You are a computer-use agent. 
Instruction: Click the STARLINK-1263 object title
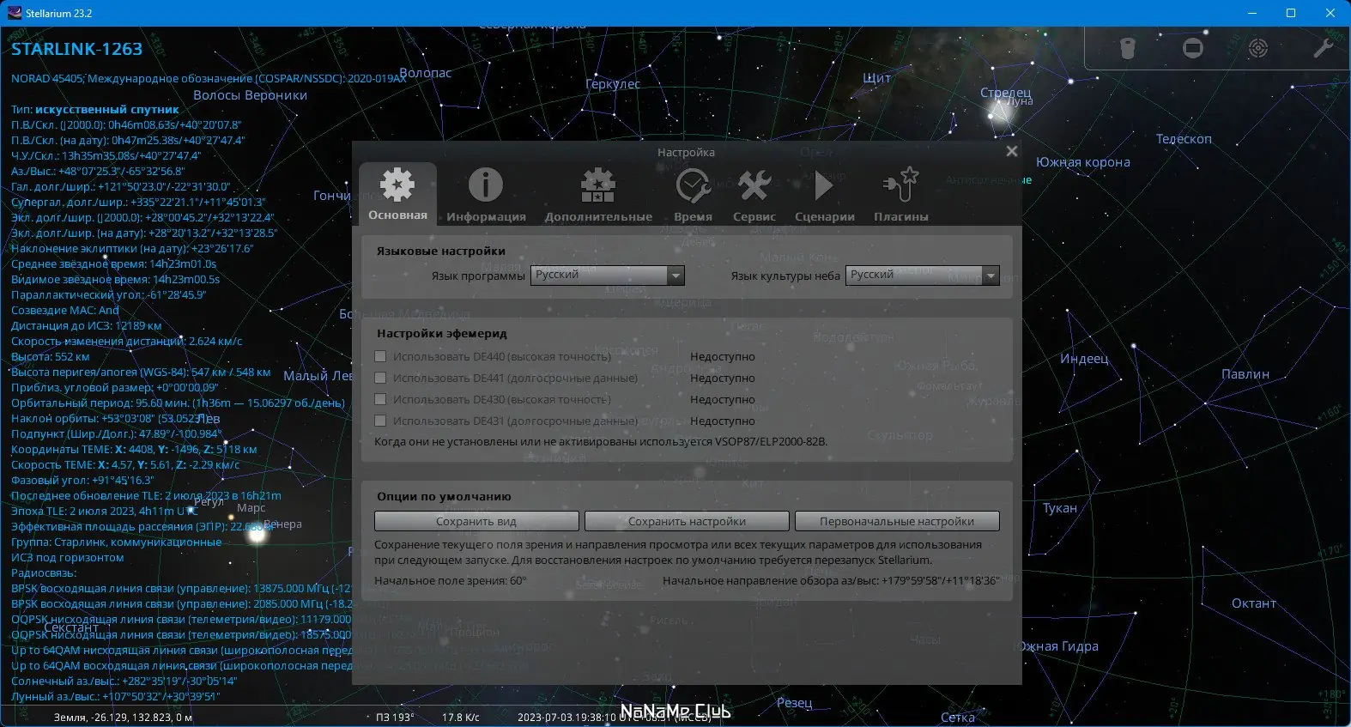pos(76,49)
